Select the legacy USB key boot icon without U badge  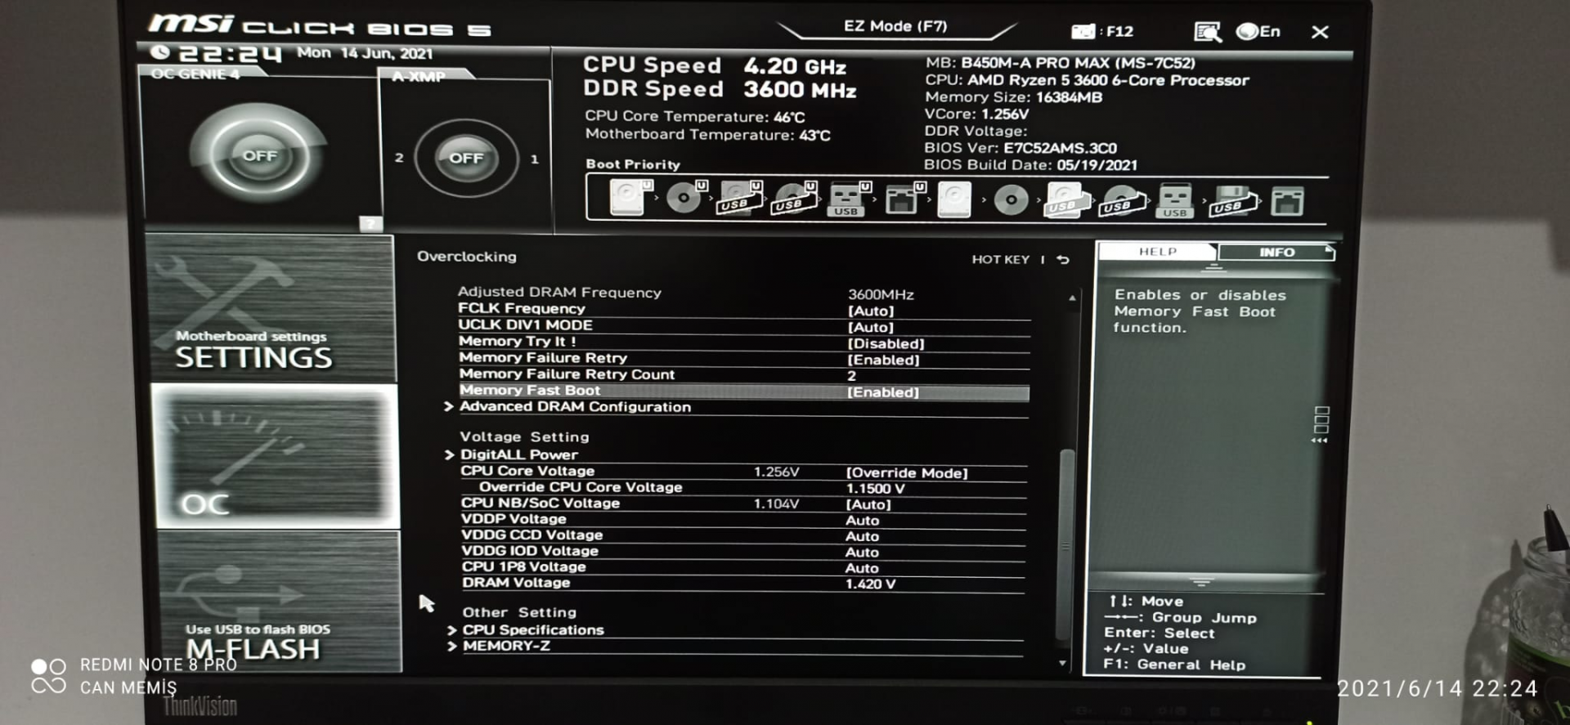coord(1175,201)
